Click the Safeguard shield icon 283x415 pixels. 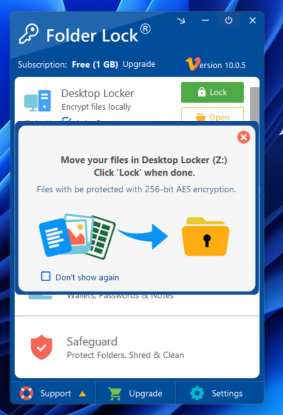pos(42,347)
